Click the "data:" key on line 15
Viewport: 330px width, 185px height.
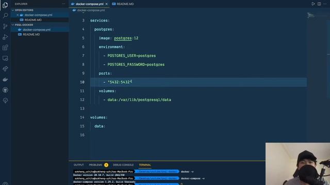tap(100, 126)
